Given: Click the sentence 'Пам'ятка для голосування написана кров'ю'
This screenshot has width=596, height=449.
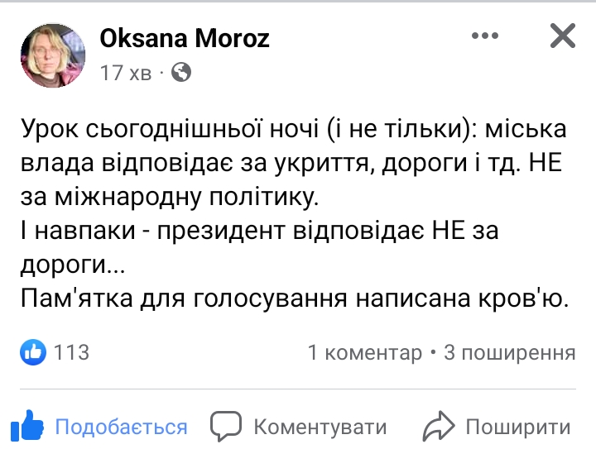Looking at the screenshot, I should [x=295, y=299].
